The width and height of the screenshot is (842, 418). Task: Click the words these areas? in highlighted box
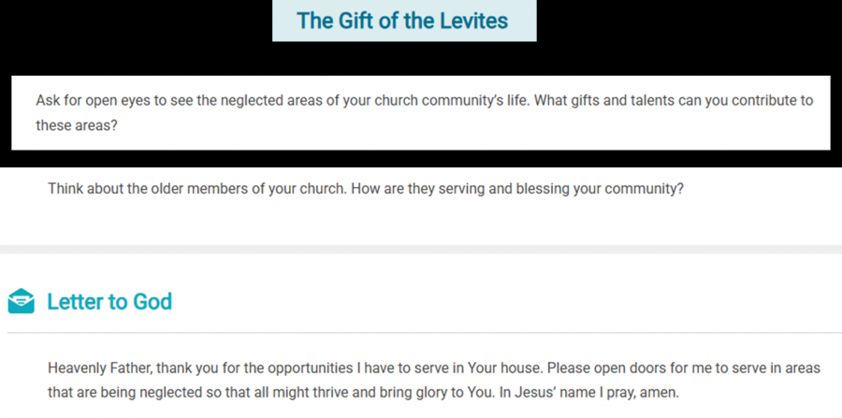point(77,125)
